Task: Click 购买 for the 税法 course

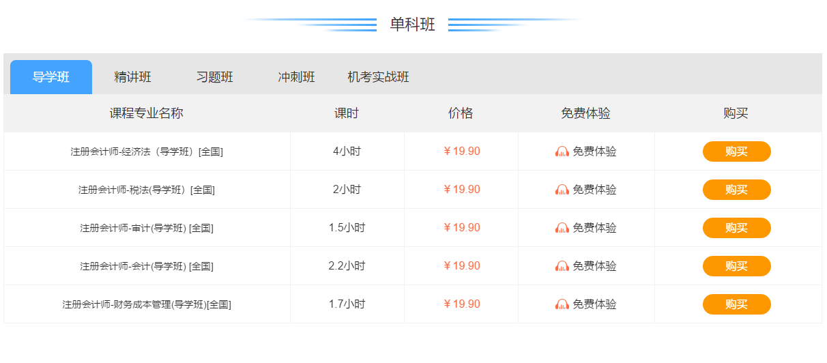Action: [x=737, y=190]
